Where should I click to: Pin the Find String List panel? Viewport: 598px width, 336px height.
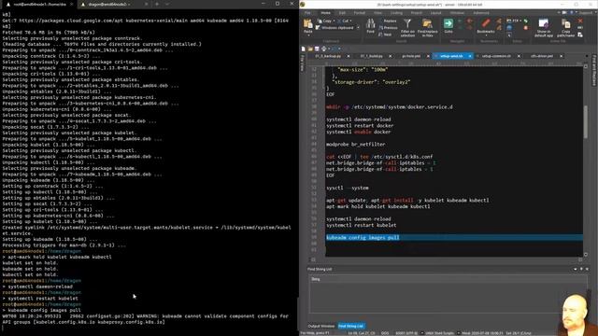[x=581, y=269]
